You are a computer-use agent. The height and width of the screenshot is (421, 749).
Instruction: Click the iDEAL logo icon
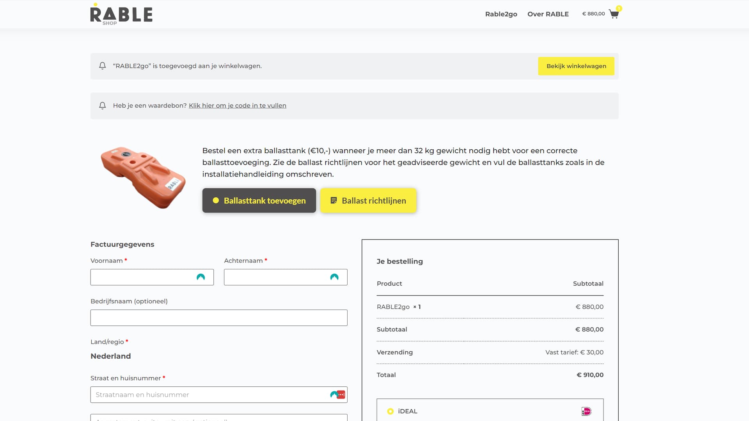[x=586, y=411]
